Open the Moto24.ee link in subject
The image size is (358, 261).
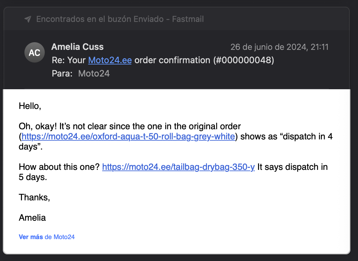(x=110, y=60)
